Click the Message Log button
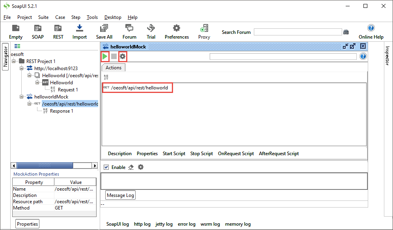Image resolution: width=393 pixels, height=230 pixels. tap(120, 195)
